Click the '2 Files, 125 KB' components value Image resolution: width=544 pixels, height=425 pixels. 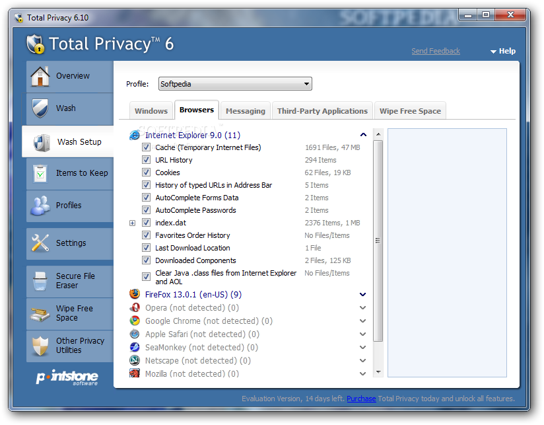click(328, 260)
